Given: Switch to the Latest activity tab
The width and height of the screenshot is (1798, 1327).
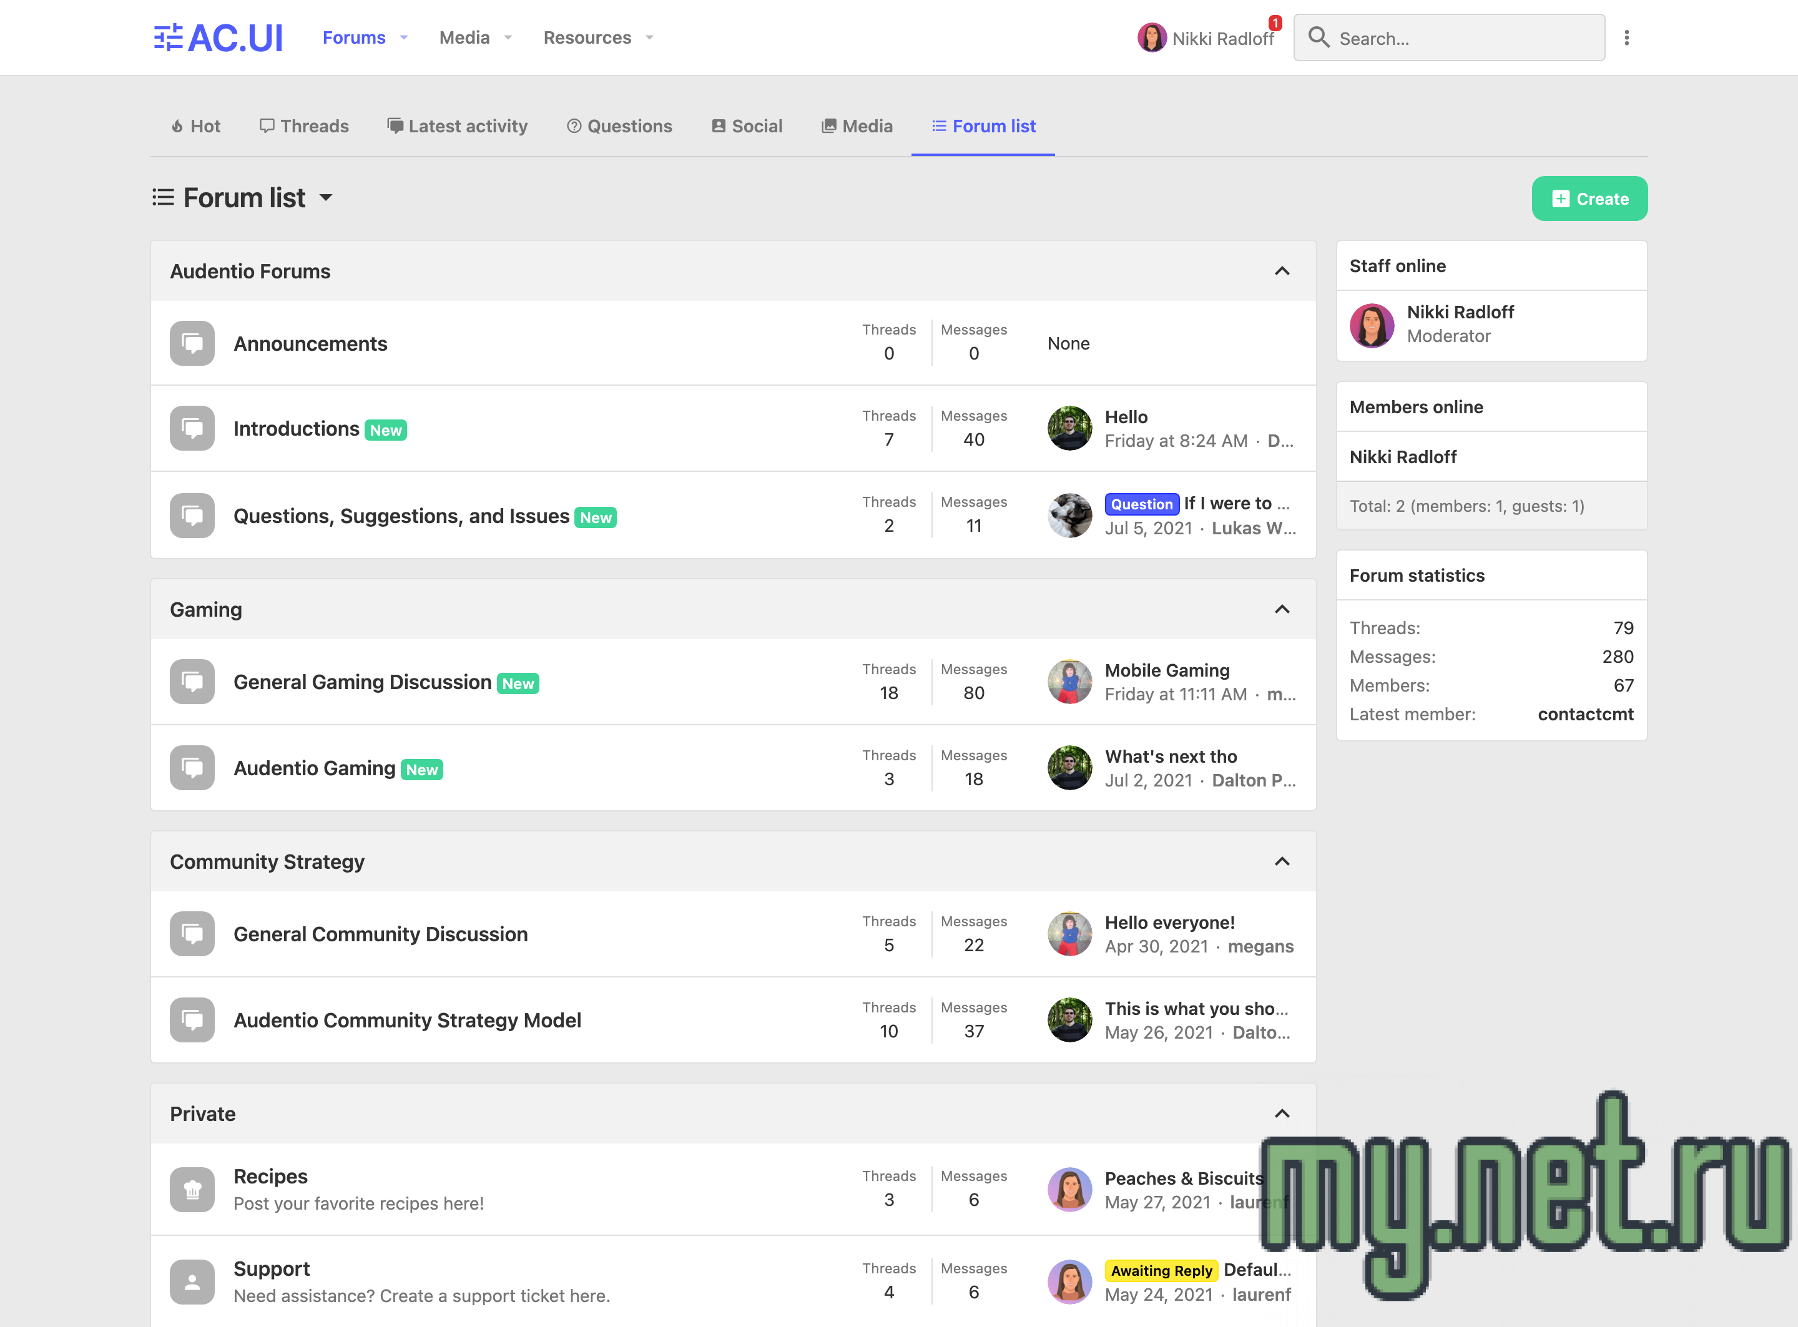Looking at the screenshot, I should coord(457,126).
